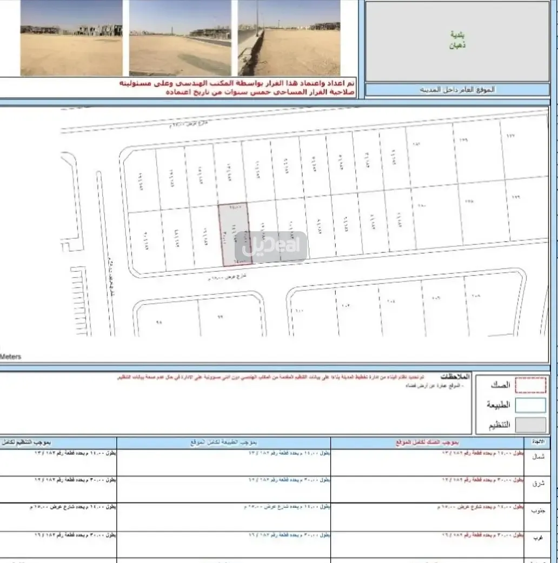Select the غرب direction row label

538,538
